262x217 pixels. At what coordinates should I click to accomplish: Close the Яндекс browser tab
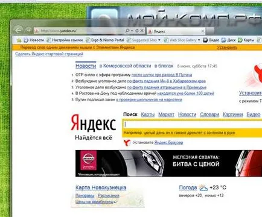(203, 31)
